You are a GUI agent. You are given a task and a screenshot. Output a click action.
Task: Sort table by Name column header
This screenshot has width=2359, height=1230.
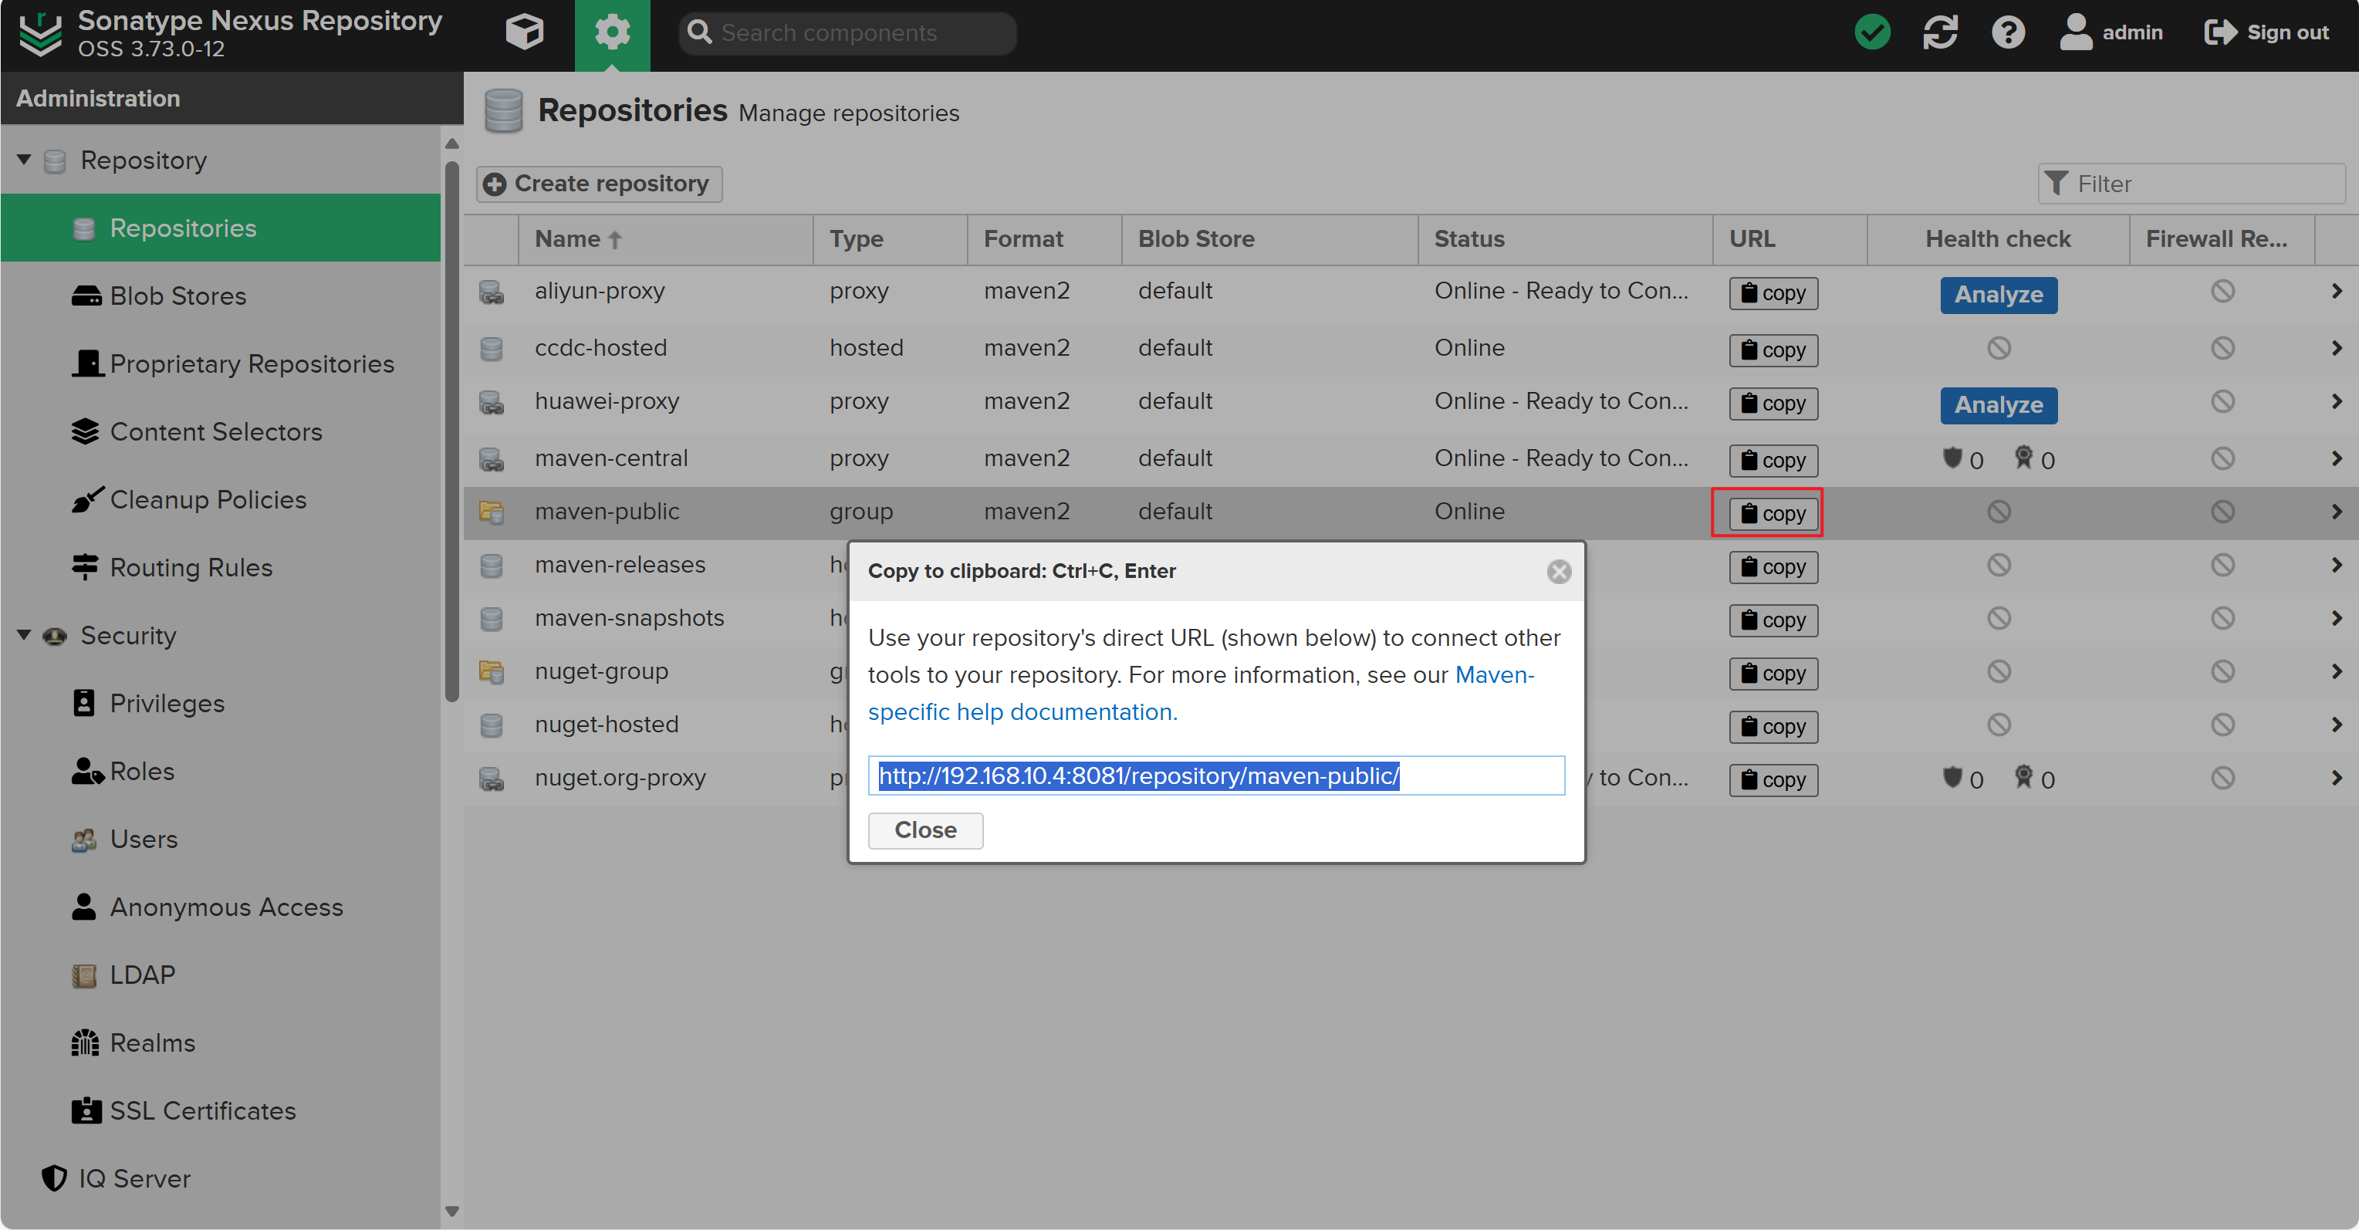click(666, 240)
